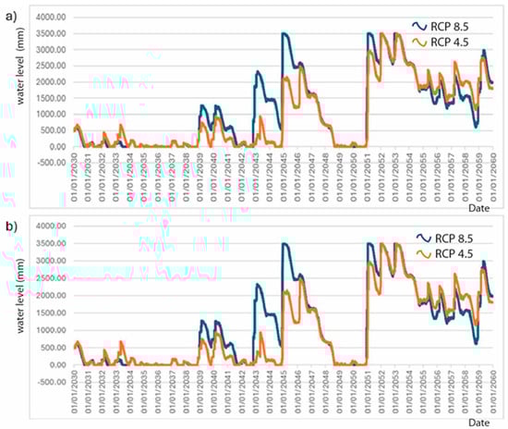Click the 'Date' axis title under chart b
Image resolution: width=508 pixels, height=429 pixels.
478,423
